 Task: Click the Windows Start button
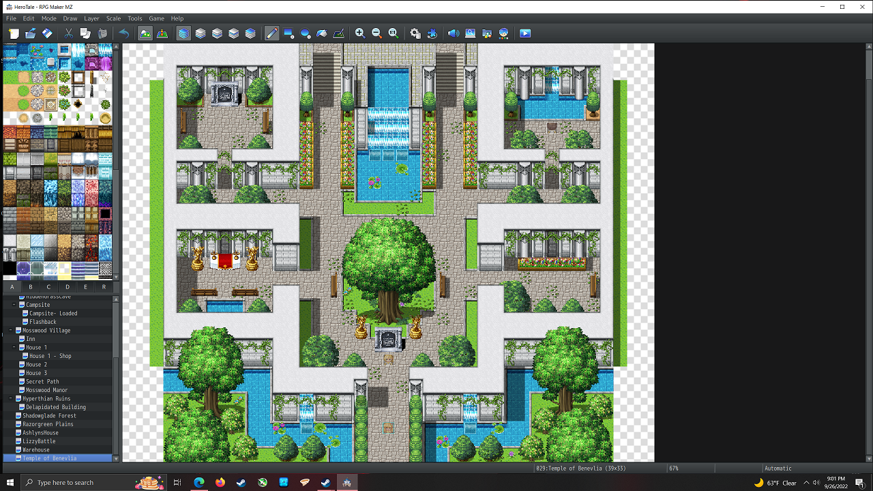(10, 483)
